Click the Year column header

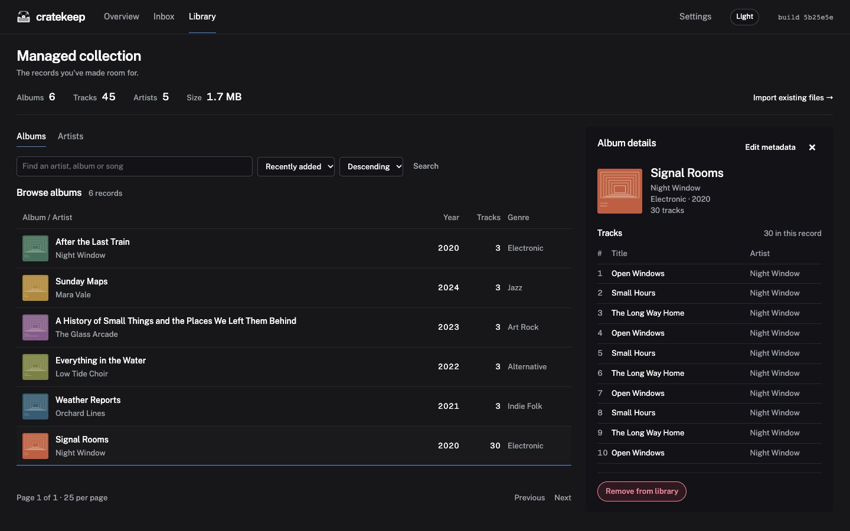coord(451,218)
